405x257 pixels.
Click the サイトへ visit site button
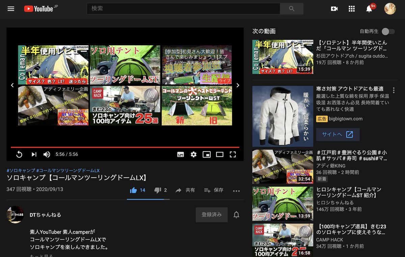(338, 134)
